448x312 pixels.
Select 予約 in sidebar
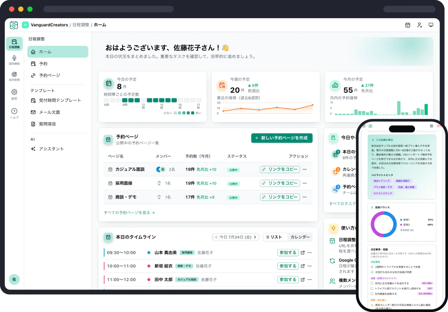point(58,64)
